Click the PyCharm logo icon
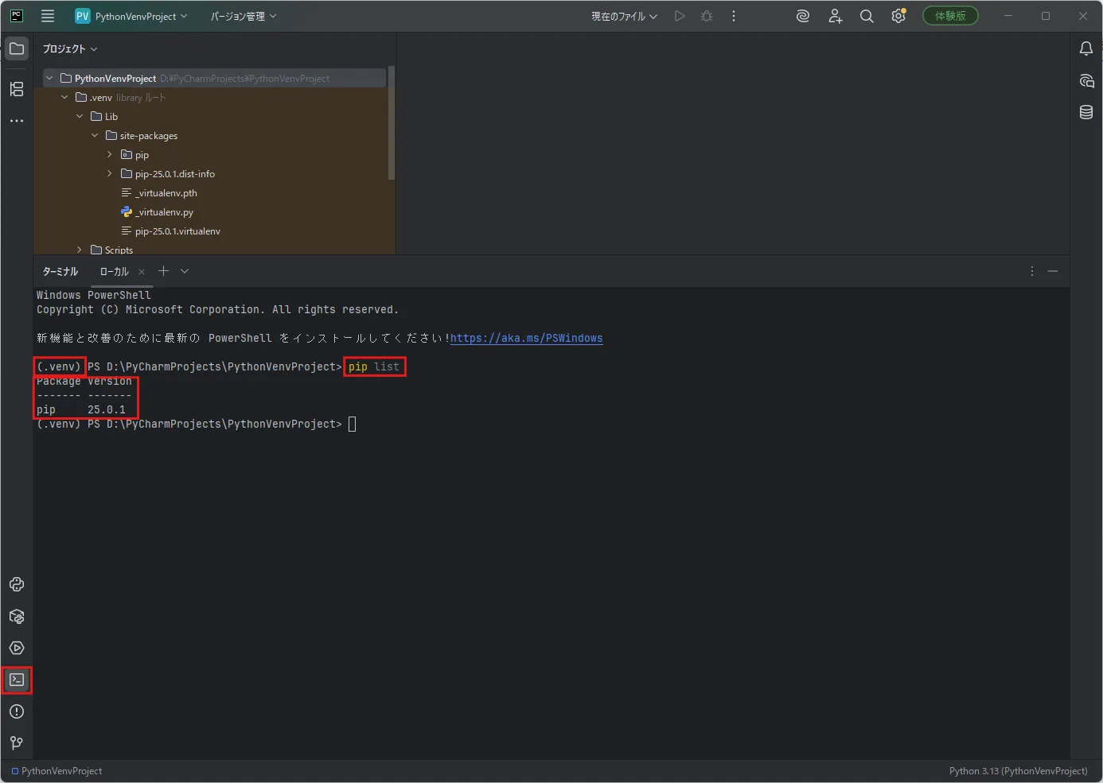This screenshot has width=1103, height=783. click(17, 16)
